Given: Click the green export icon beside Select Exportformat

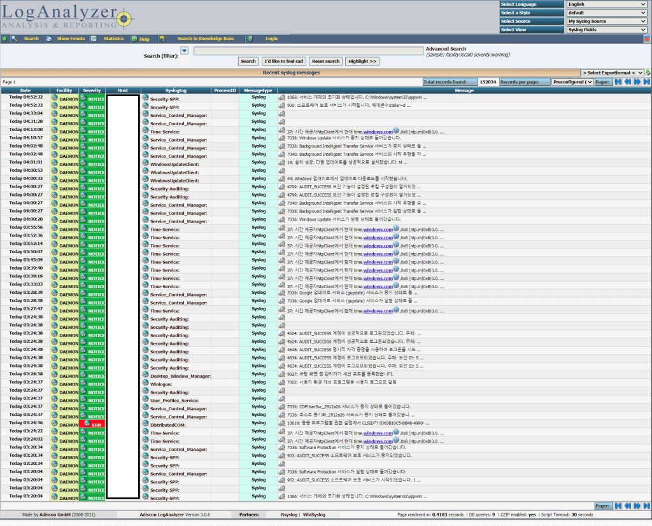Looking at the screenshot, I should 648,73.
